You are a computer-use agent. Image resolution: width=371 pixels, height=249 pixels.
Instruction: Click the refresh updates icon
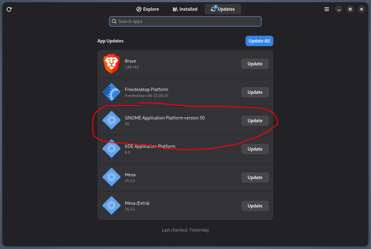pos(9,9)
